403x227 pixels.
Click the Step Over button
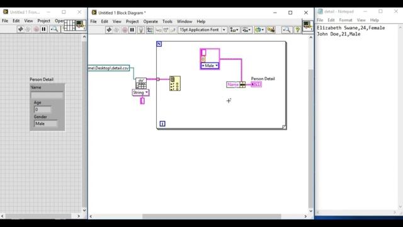point(166,30)
